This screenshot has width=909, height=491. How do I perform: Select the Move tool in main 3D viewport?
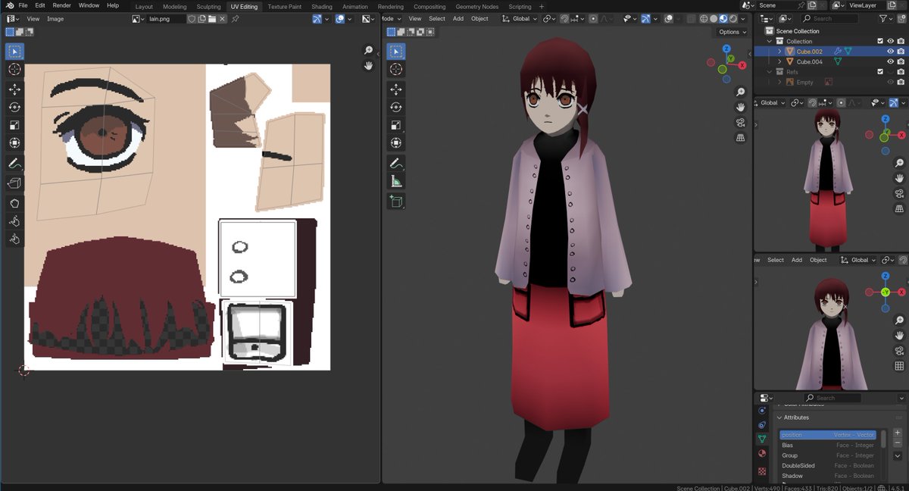tap(396, 89)
